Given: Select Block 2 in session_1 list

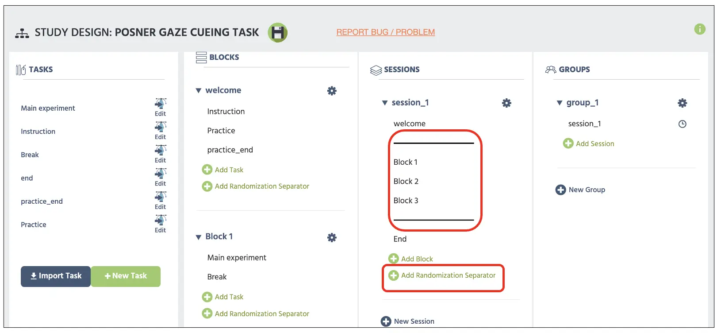Looking at the screenshot, I should click(406, 181).
